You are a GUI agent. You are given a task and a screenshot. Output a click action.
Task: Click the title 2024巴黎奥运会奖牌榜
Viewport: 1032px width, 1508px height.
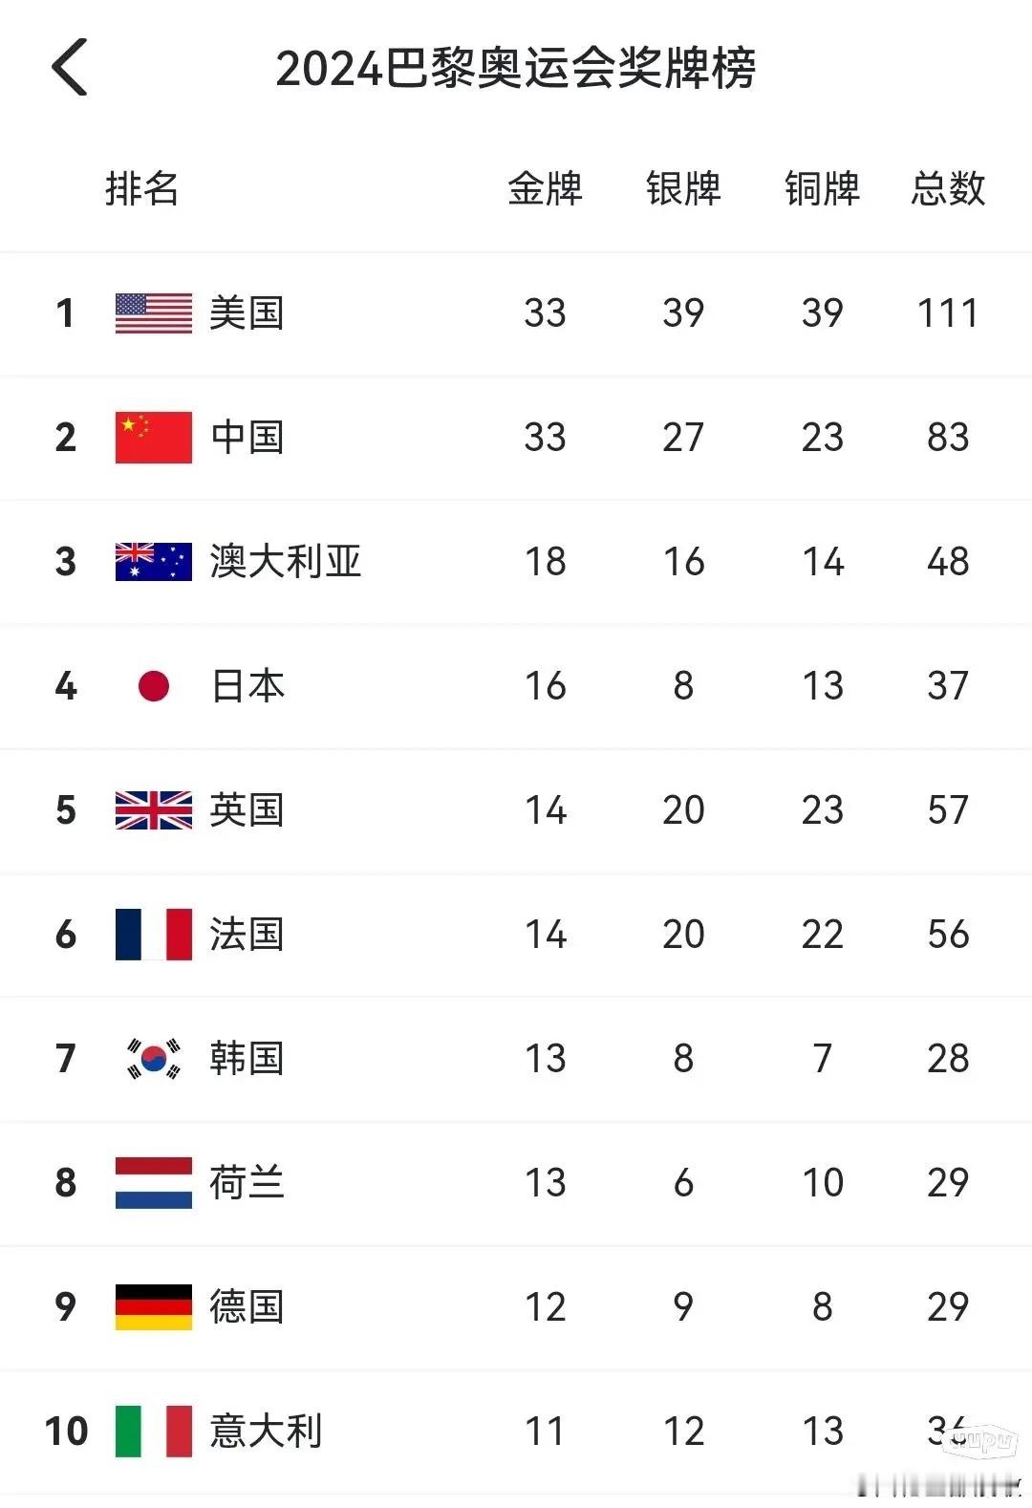(516, 69)
